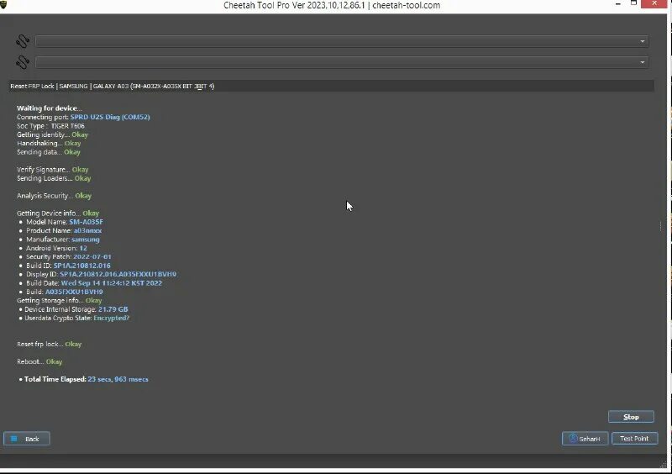This screenshot has height=474, width=672.
Task: Click the 'Getting Device info... Okay' line
Action: point(58,213)
